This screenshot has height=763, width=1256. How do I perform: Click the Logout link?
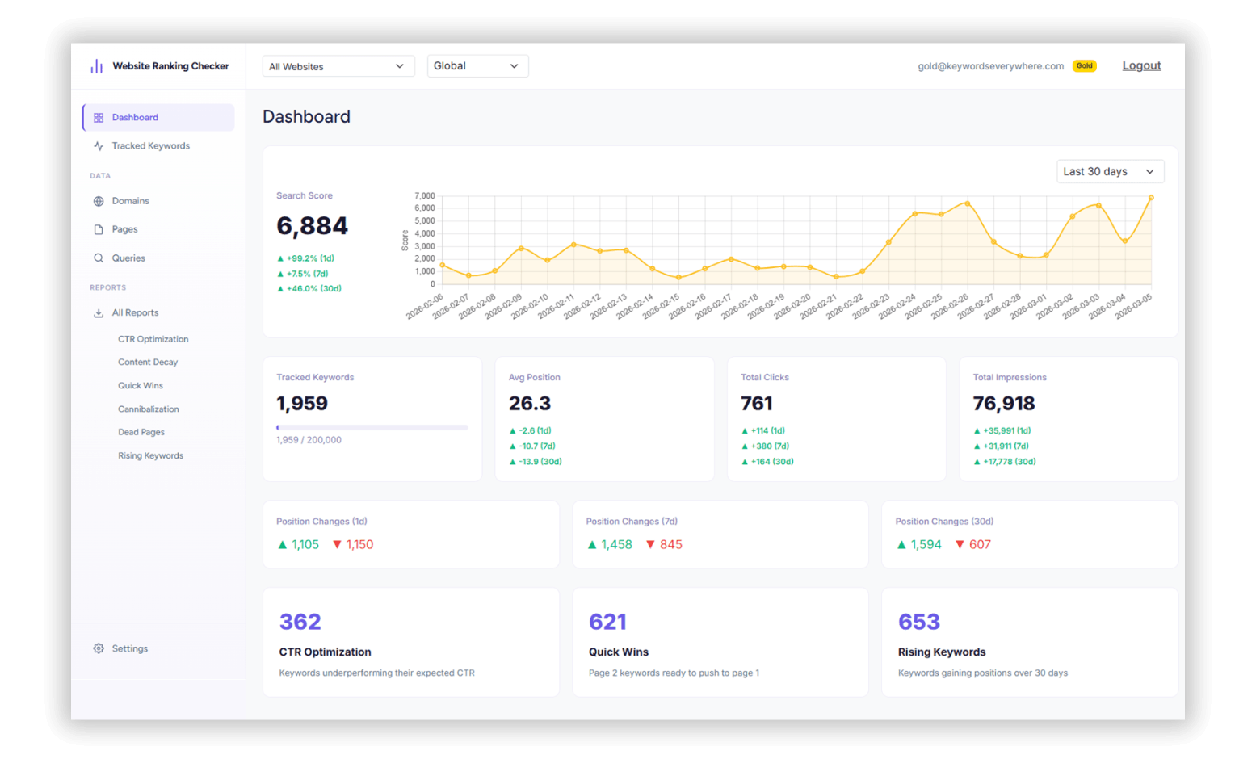click(x=1141, y=65)
